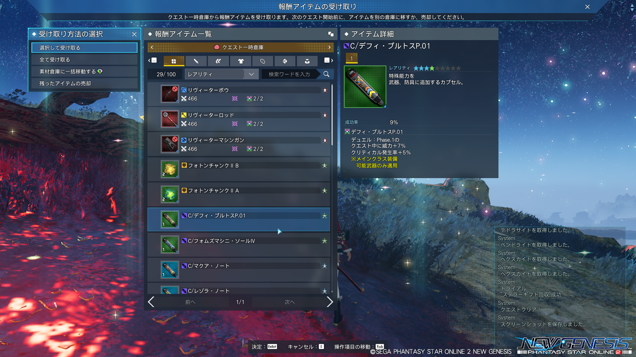The width and height of the screenshot is (636, 357).
Task: Select フォトンチャンクⅡ A item row
Action: click(x=239, y=194)
